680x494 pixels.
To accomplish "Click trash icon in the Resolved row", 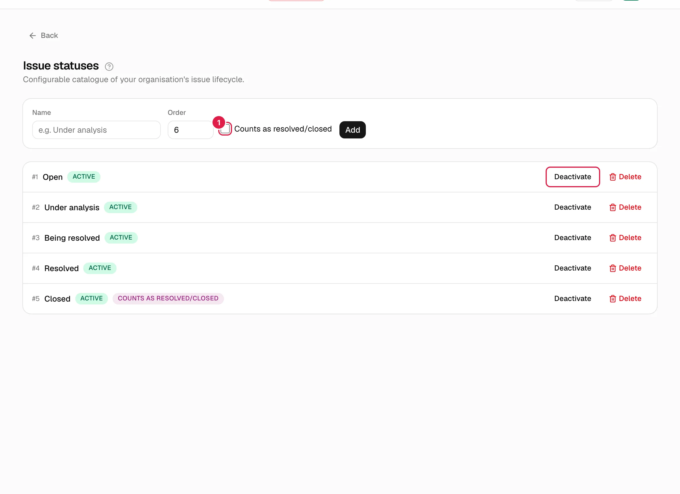I will click(x=613, y=268).
